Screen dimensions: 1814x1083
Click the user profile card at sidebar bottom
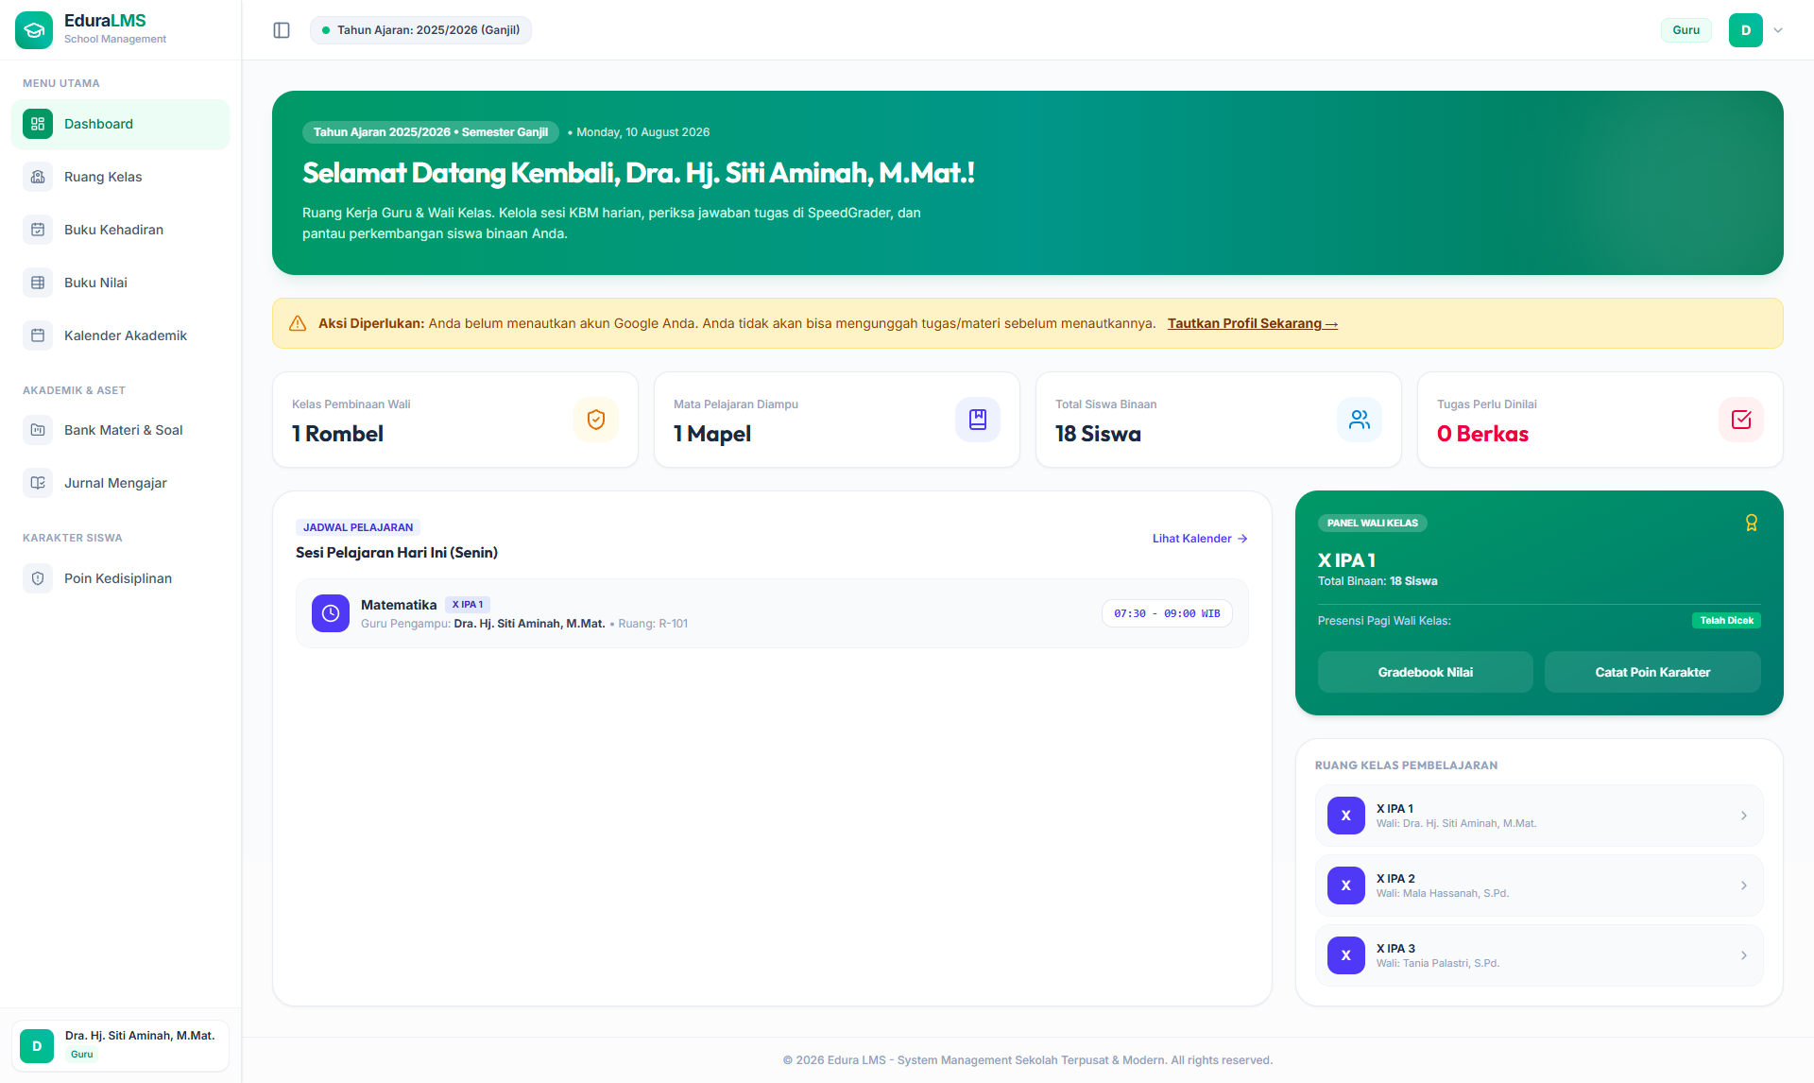pos(120,1045)
